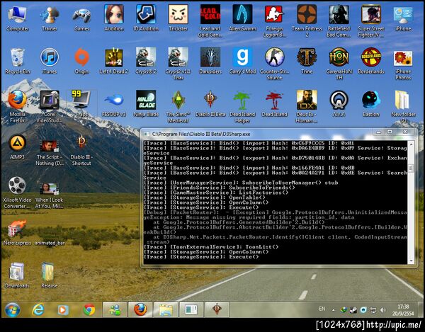
Task: Launch Nero Express shortcut
Action: tap(17, 232)
